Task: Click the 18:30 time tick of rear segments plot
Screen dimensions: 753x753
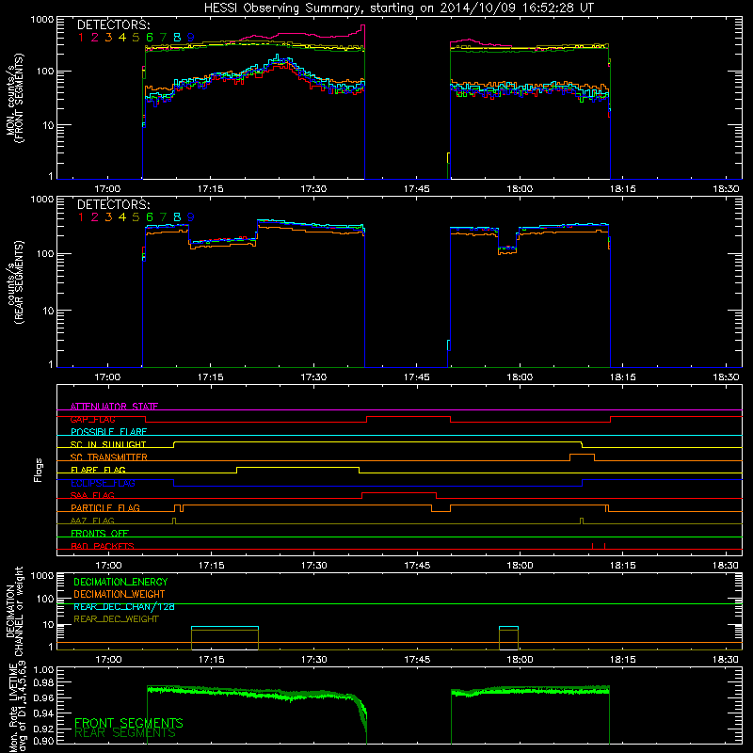Action: (x=726, y=377)
